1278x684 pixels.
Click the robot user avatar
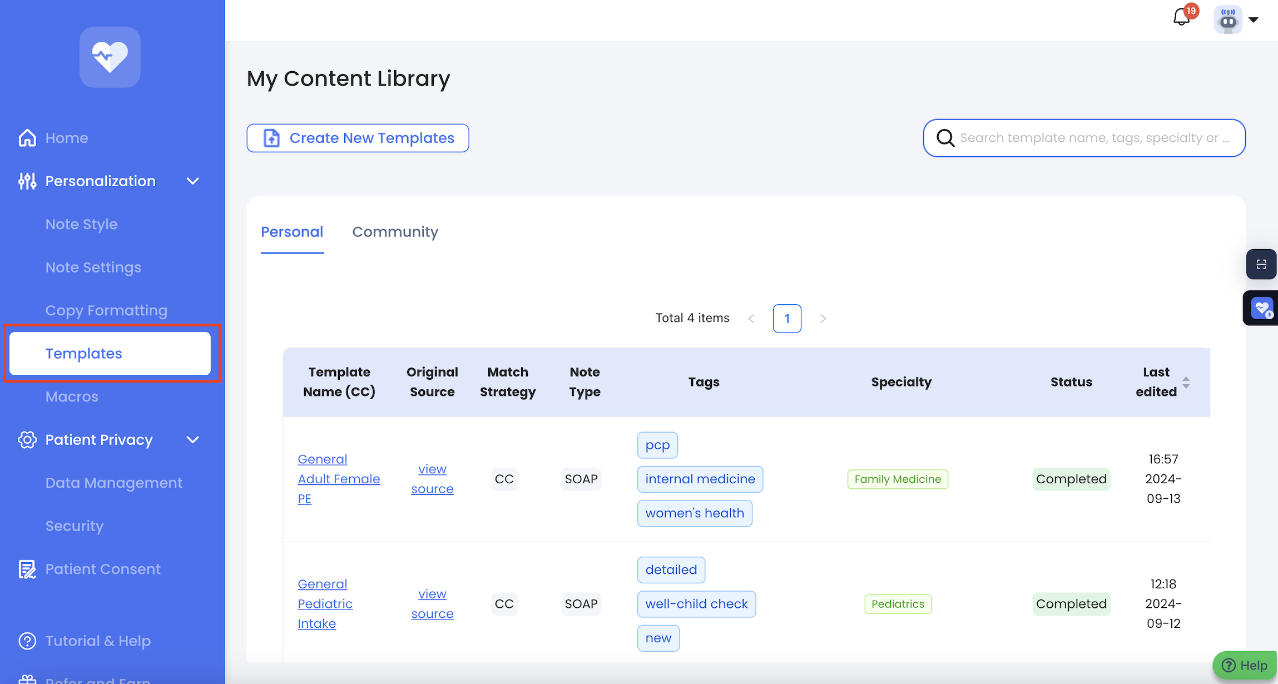(x=1228, y=20)
